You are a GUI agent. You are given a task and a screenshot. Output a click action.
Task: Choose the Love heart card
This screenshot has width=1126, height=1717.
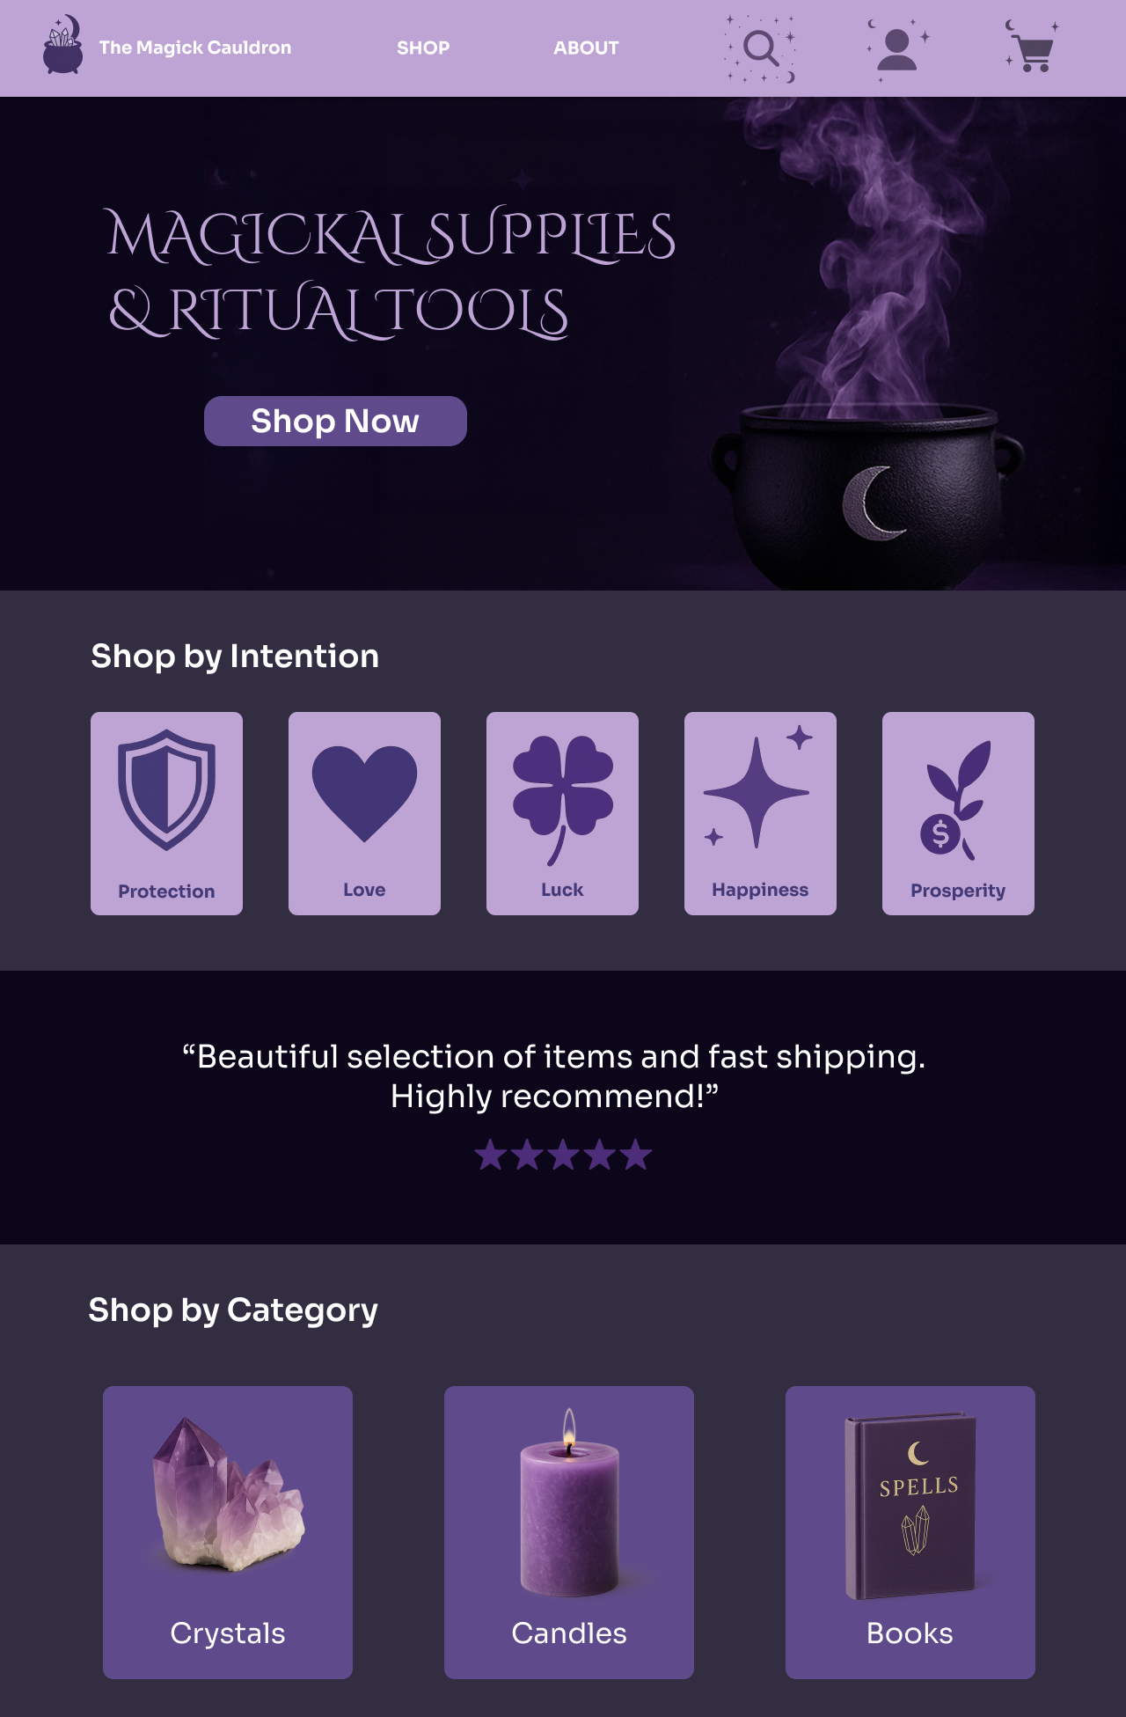tap(364, 813)
